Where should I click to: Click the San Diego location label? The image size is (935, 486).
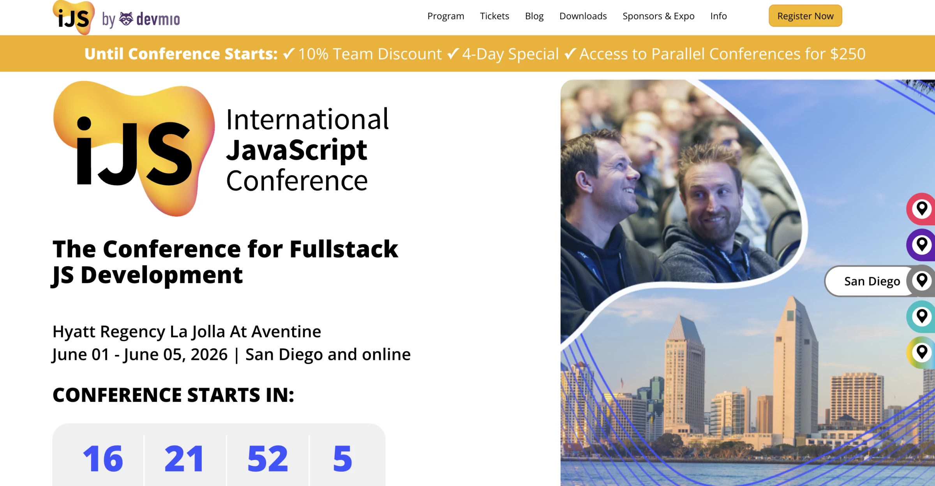872,281
